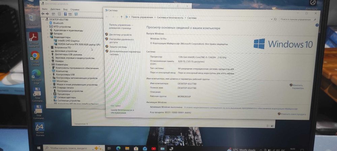Select Компьютер in the device tree
This screenshot has width=337, height=151.
pyautogui.click(x=62, y=71)
